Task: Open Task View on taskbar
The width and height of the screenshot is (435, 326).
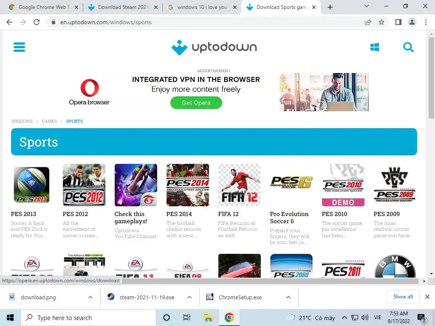Action: tap(187, 318)
